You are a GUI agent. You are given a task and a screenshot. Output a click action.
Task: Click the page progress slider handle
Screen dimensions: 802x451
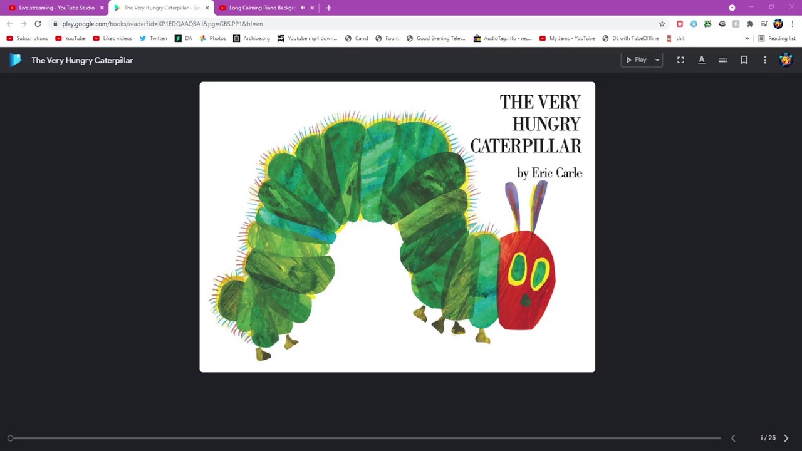(x=10, y=438)
